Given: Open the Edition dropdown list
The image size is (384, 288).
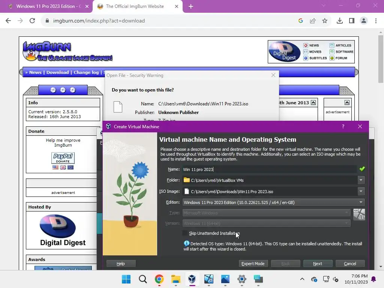Looking at the screenshot, I should 273,202.
